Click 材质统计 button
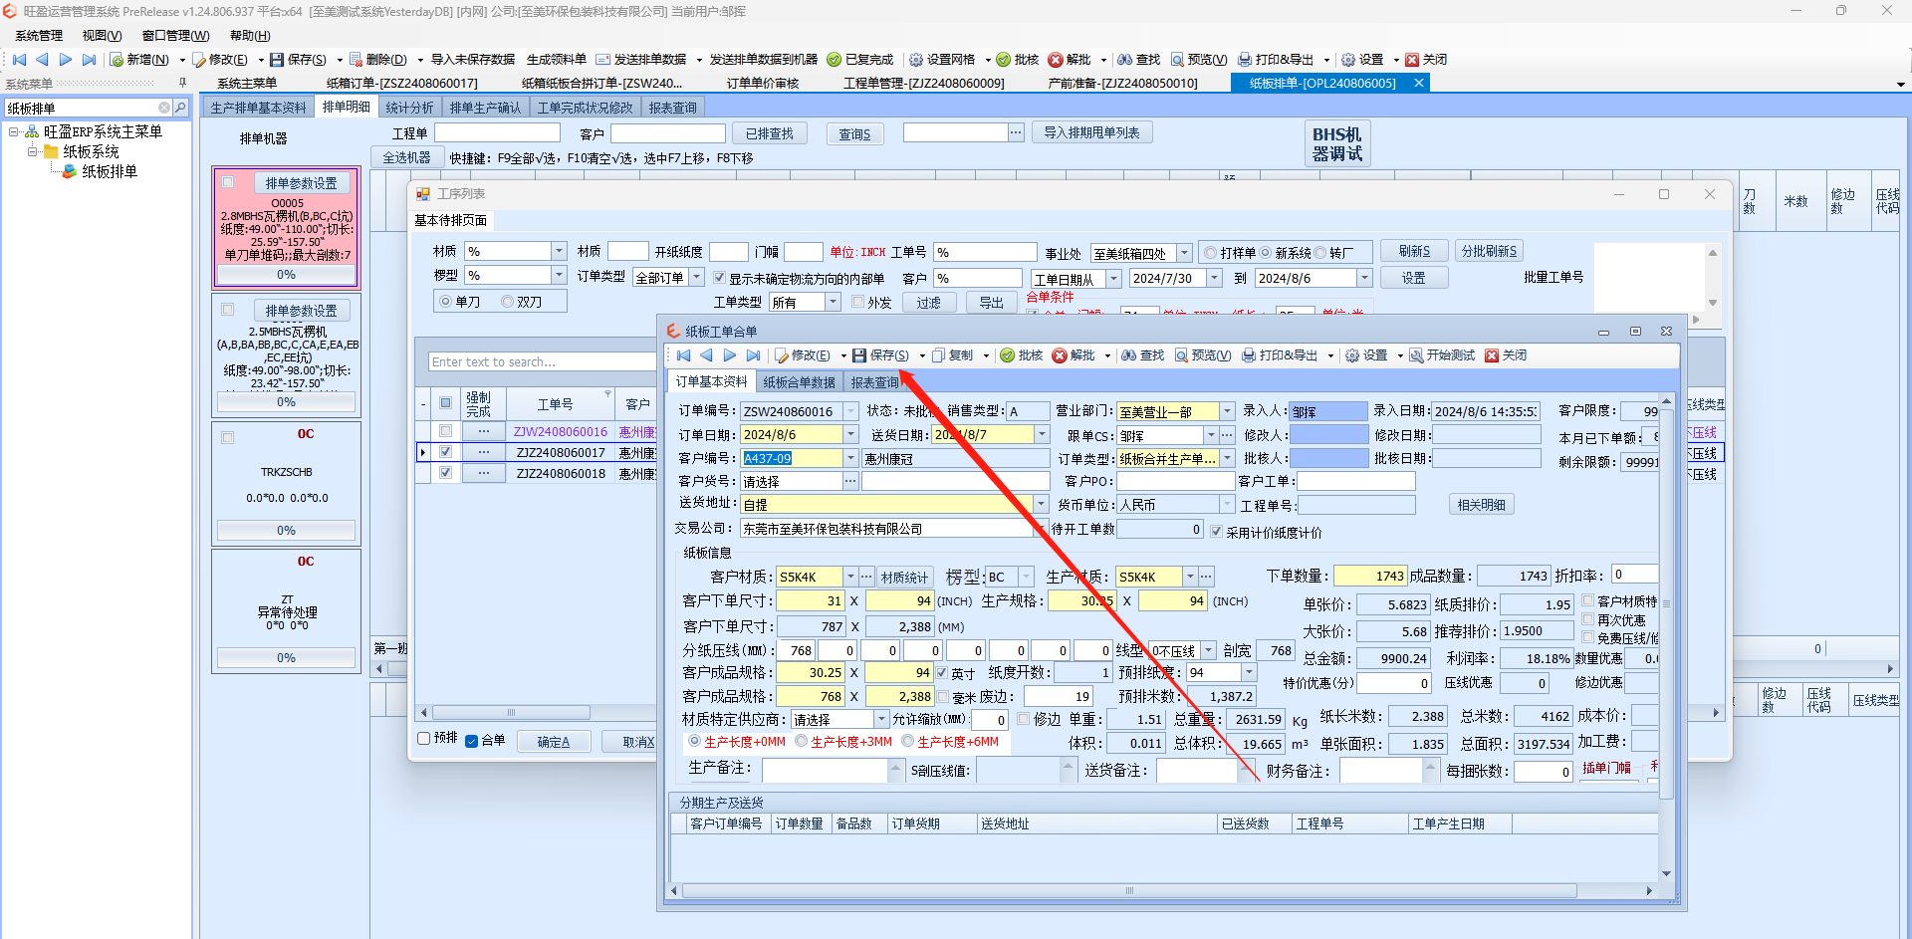Image resolution: width=1912 pixels, height=939 pixels. pos(904,578)
